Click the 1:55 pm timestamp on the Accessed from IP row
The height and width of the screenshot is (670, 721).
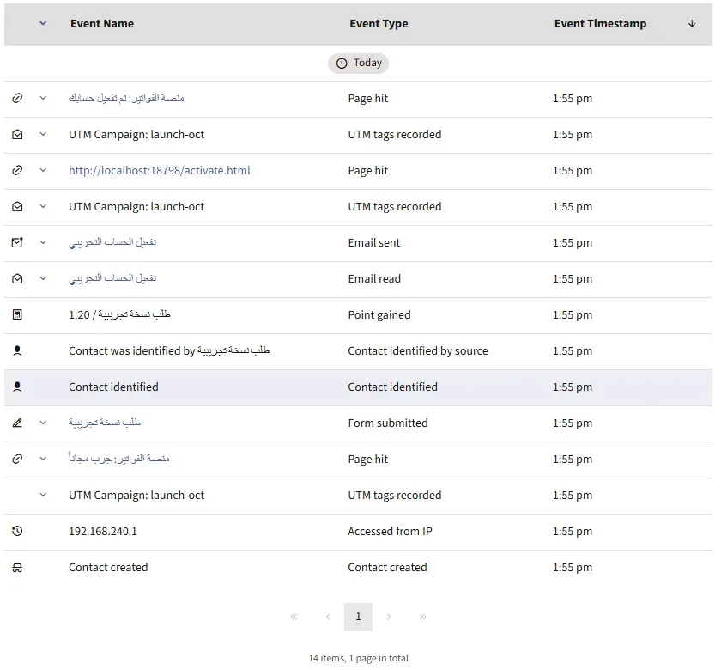tap(573, 532)
